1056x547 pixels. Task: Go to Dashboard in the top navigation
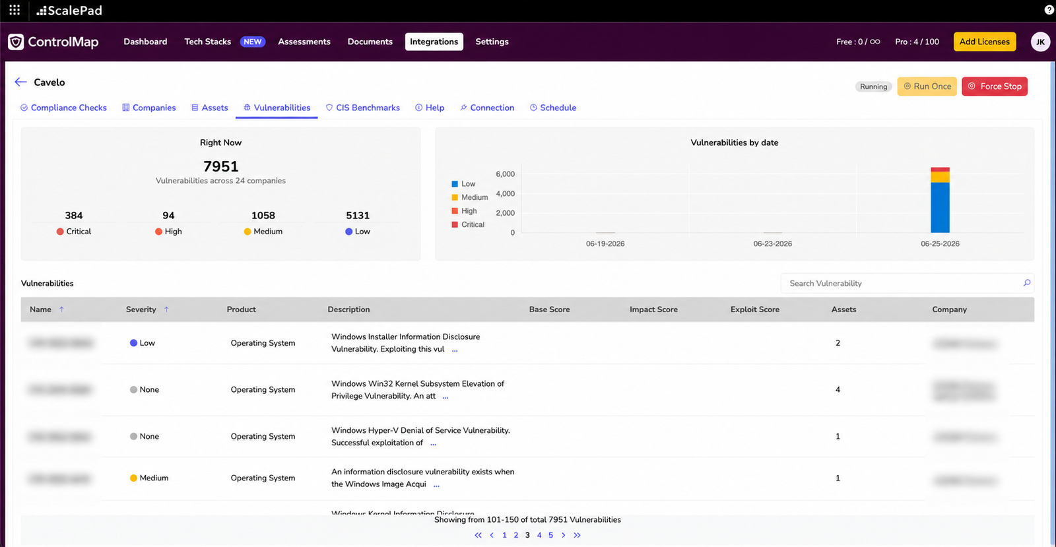point(145,42)
